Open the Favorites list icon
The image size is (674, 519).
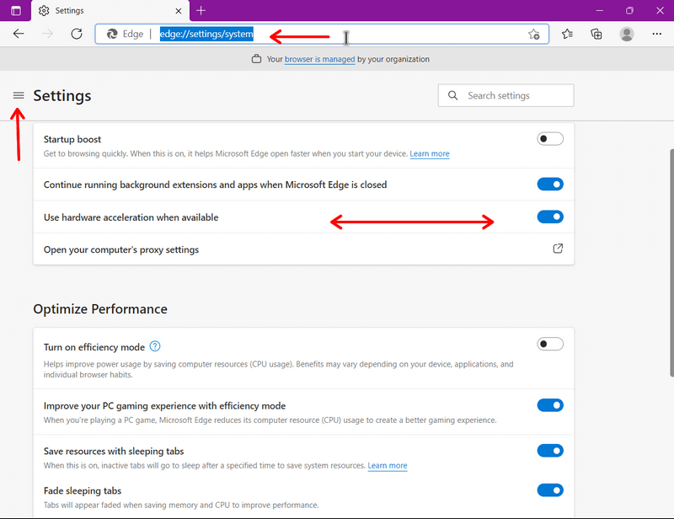click(567, 34)
